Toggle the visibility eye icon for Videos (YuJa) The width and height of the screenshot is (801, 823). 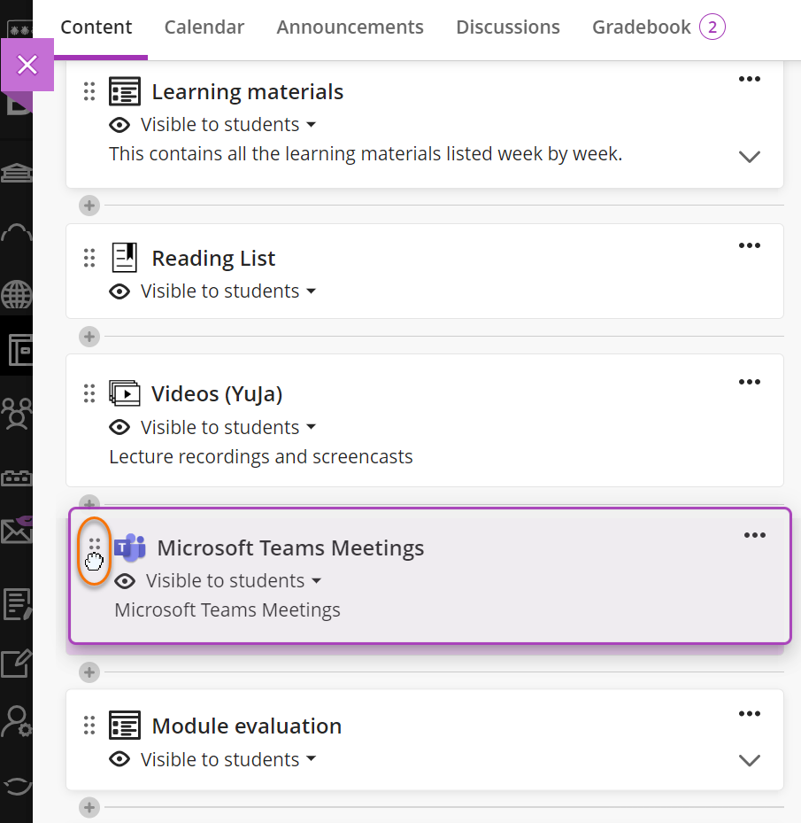119,428
